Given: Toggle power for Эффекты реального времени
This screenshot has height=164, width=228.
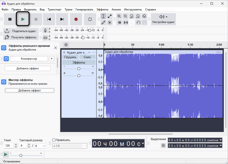Looking at the screenshot, I should point(4,48).
